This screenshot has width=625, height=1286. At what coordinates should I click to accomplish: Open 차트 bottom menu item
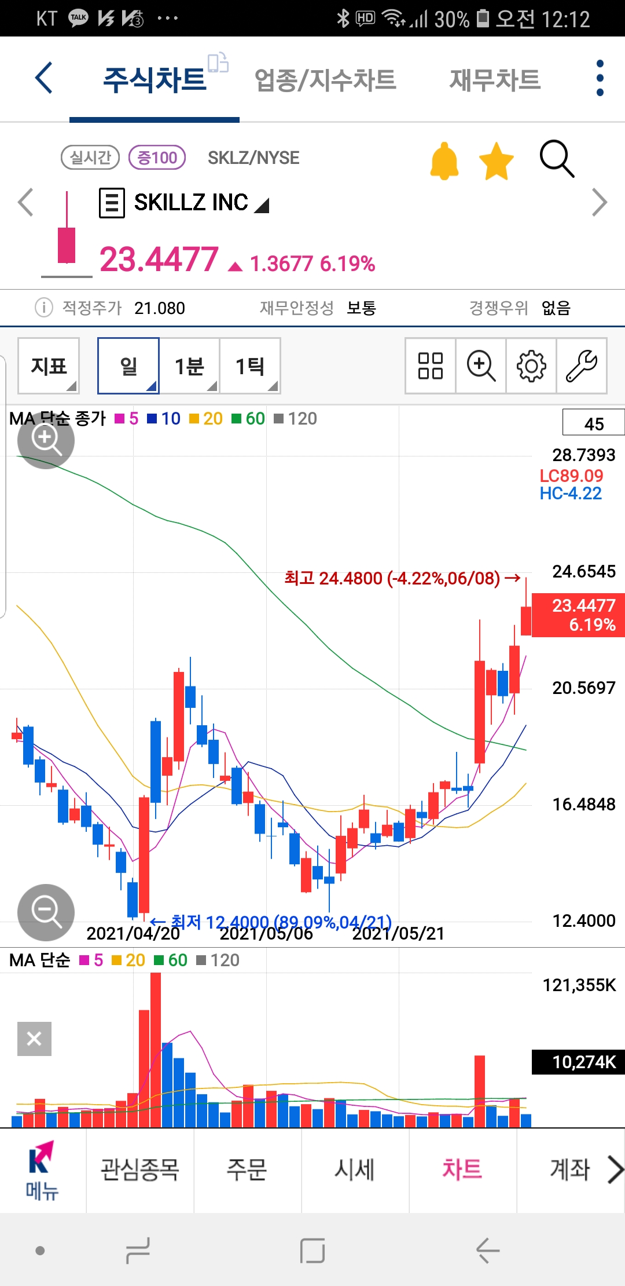pyautogui.click(x=462, y=1170)
